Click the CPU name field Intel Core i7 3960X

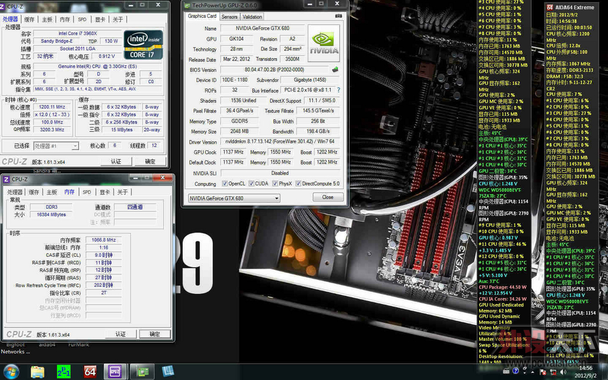tap(78, 33)
